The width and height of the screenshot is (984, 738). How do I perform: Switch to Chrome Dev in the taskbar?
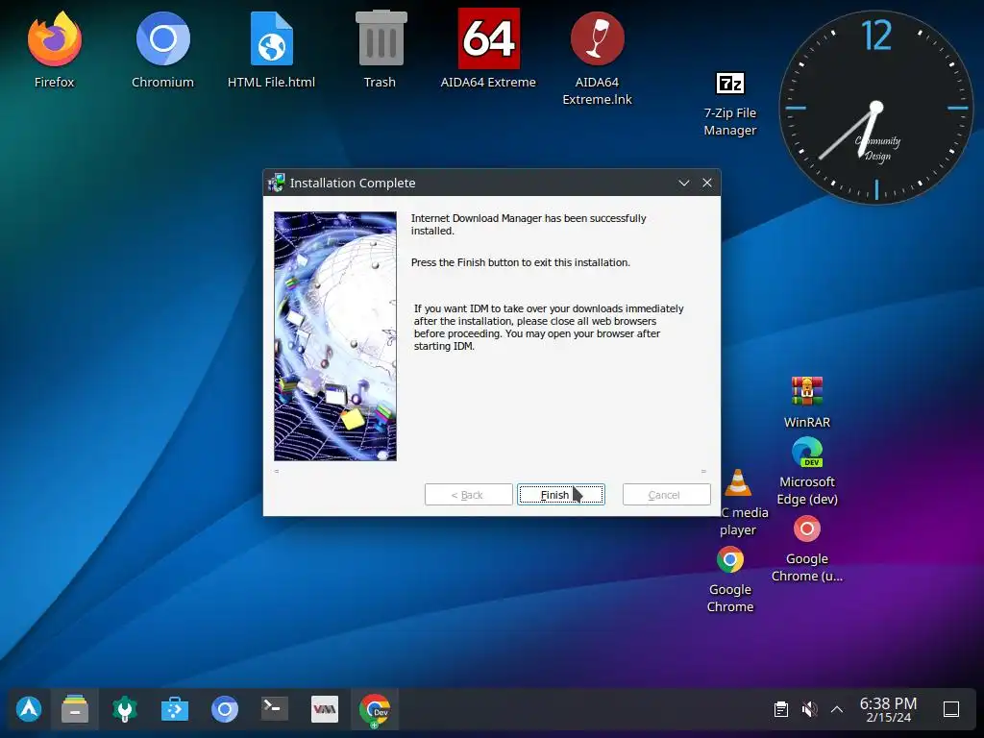[x=375, y=710]
